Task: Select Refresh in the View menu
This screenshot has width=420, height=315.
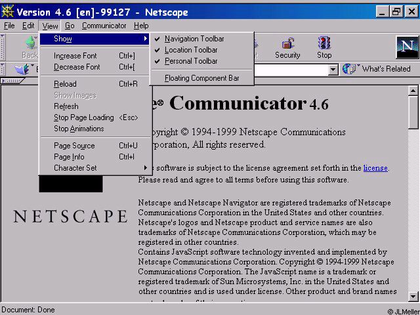Action: point(94,106)
